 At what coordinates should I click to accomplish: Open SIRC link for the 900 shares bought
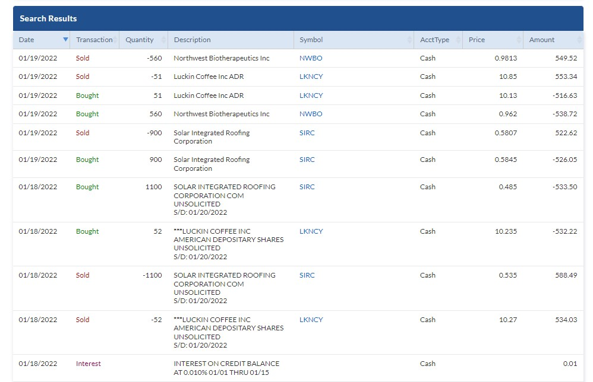point(307,160)
